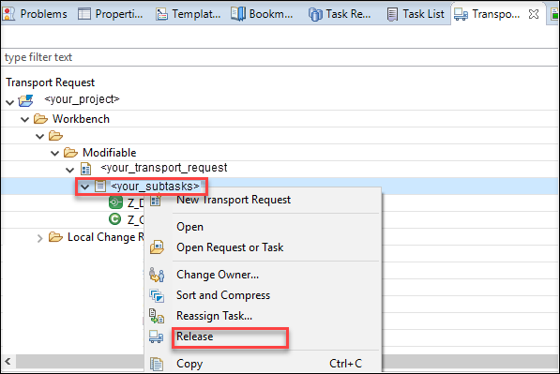Select the Z_D object icon under subtasks
Image resolution: width=560 pixels, height=374 pixels.
(115, 202)
